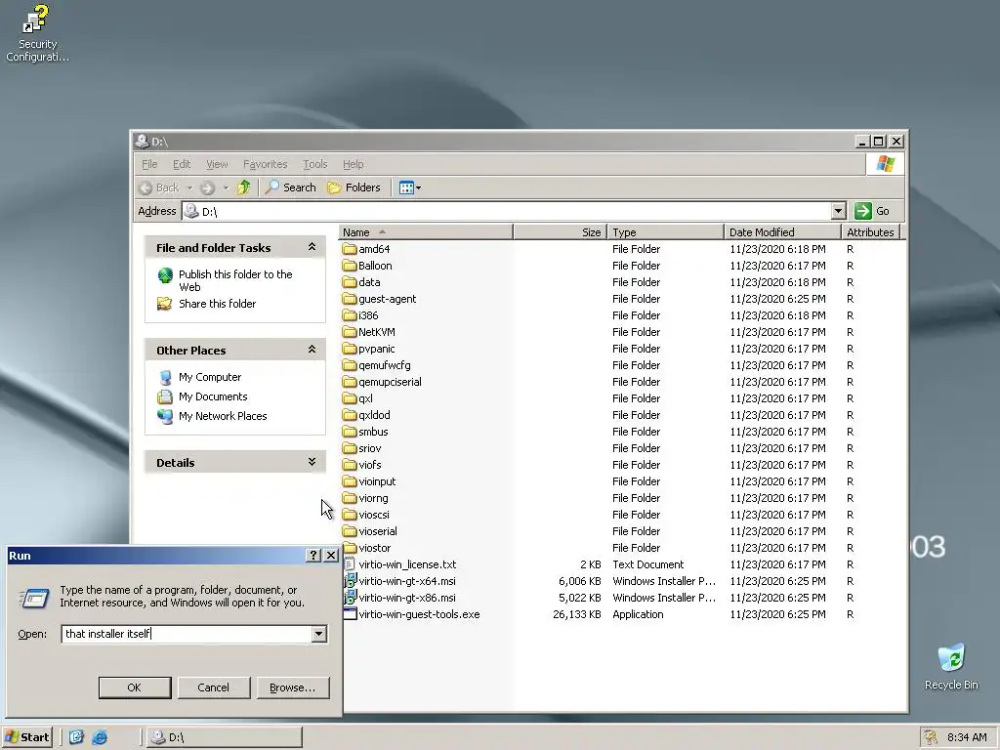Select the guest-agent folder icon

(x=349, y=299)
